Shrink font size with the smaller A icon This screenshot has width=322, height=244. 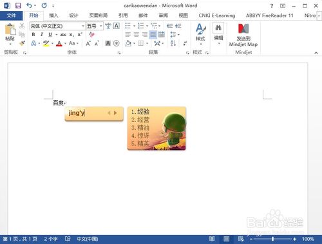[97, 43]
